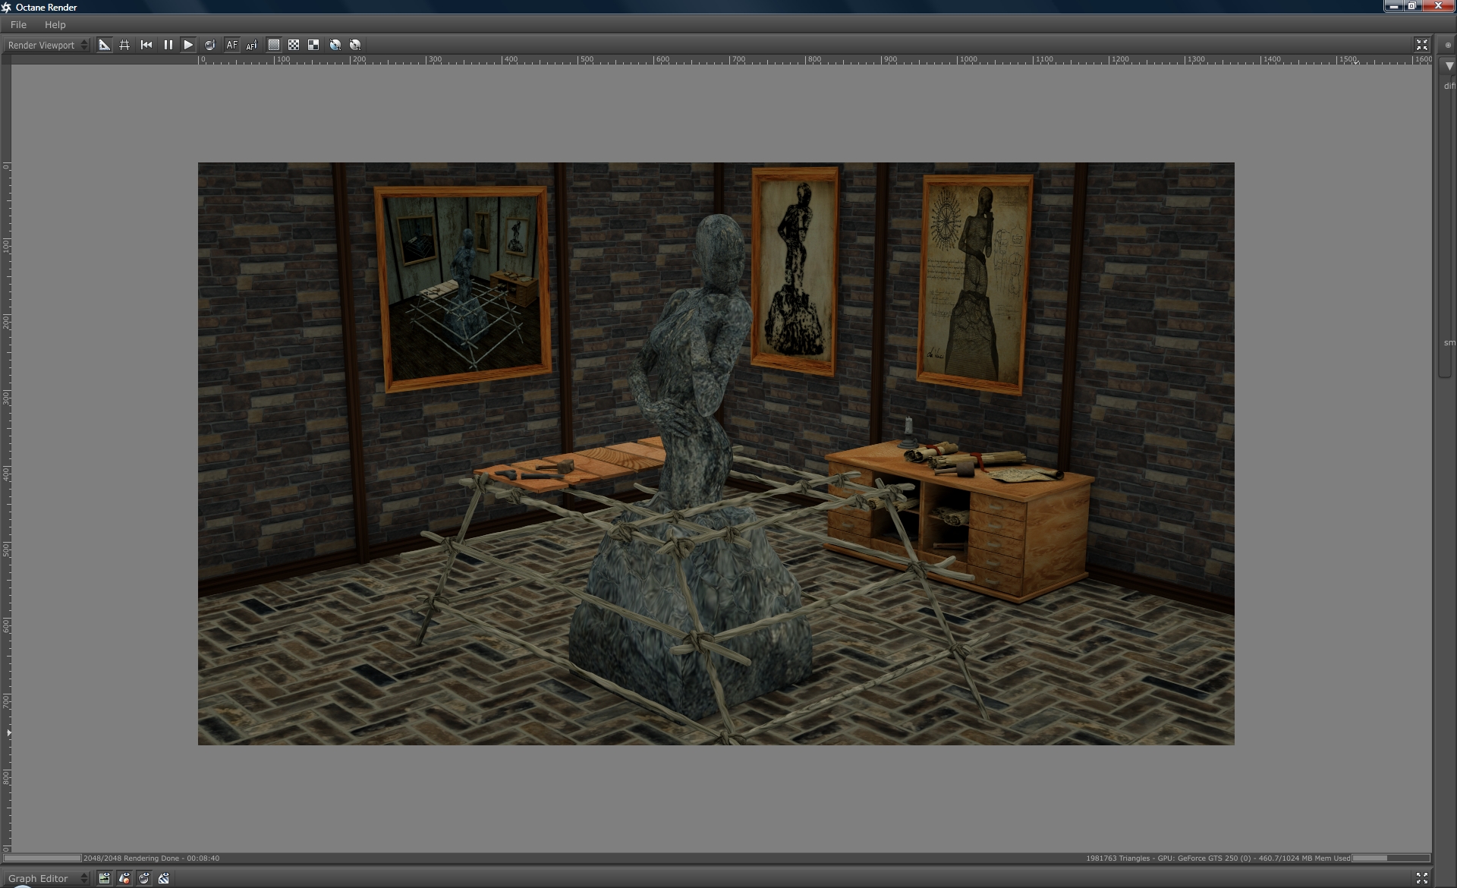Open the File menu
This screenshot has height=888, width=1457.
[18, 24]
